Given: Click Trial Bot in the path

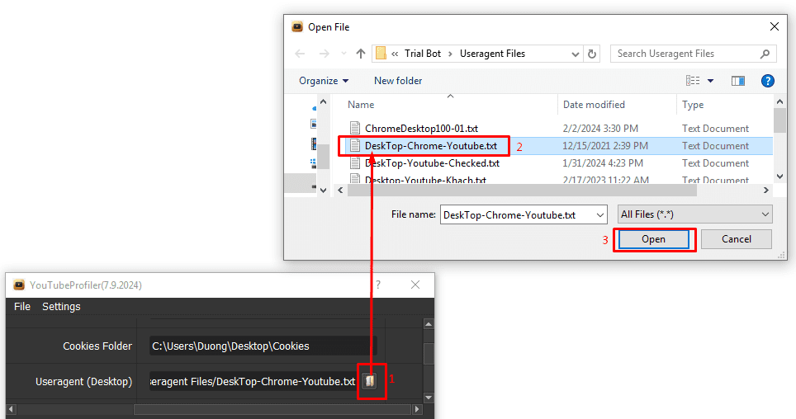Looking at the screenshot, I should tap(423, 54).
